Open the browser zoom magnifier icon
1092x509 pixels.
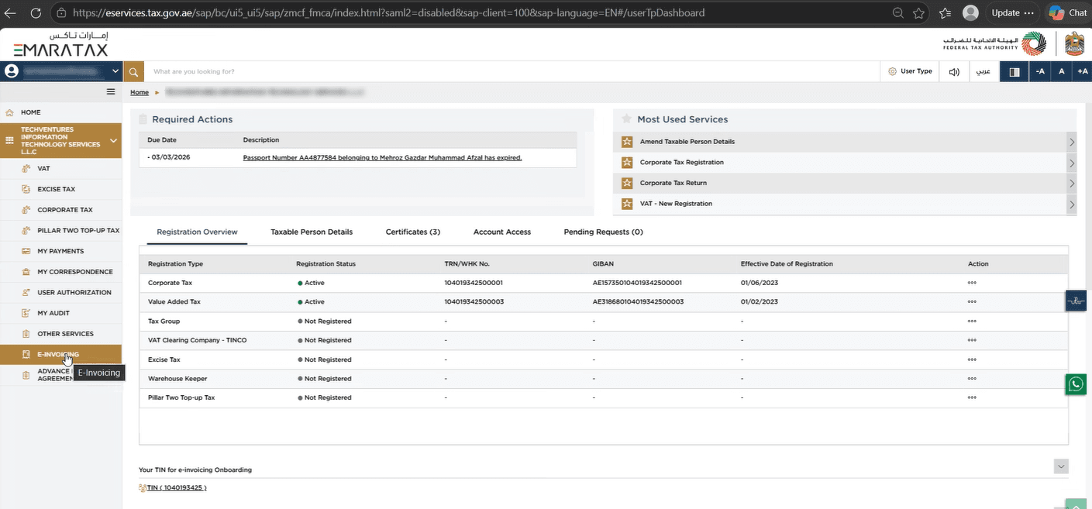pyautogui.click(x=897, y=13)
